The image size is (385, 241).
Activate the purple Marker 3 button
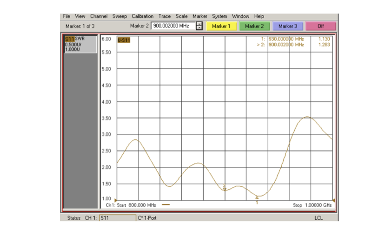click(x=287, y=26)
